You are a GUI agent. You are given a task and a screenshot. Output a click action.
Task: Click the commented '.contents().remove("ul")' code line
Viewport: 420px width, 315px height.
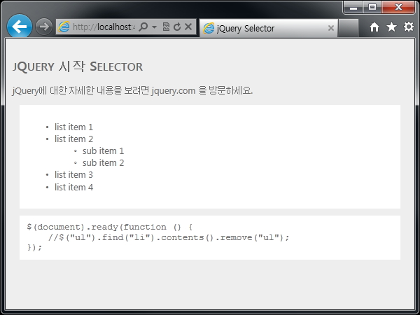(x=169, y=237)
